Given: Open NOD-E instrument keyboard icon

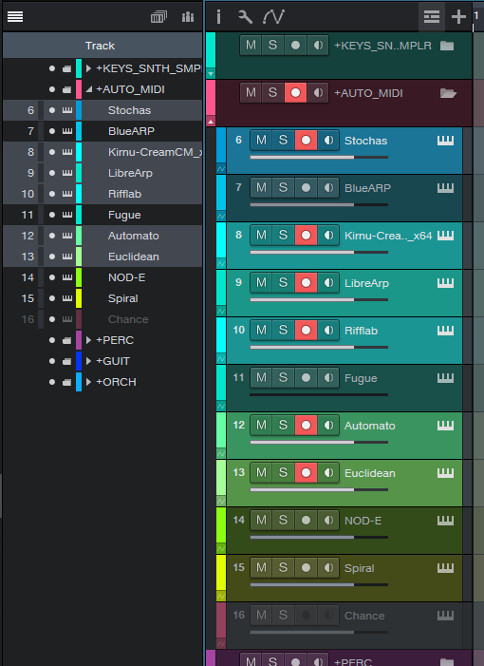Looking at the screenshot, I should tap(445, 521).
